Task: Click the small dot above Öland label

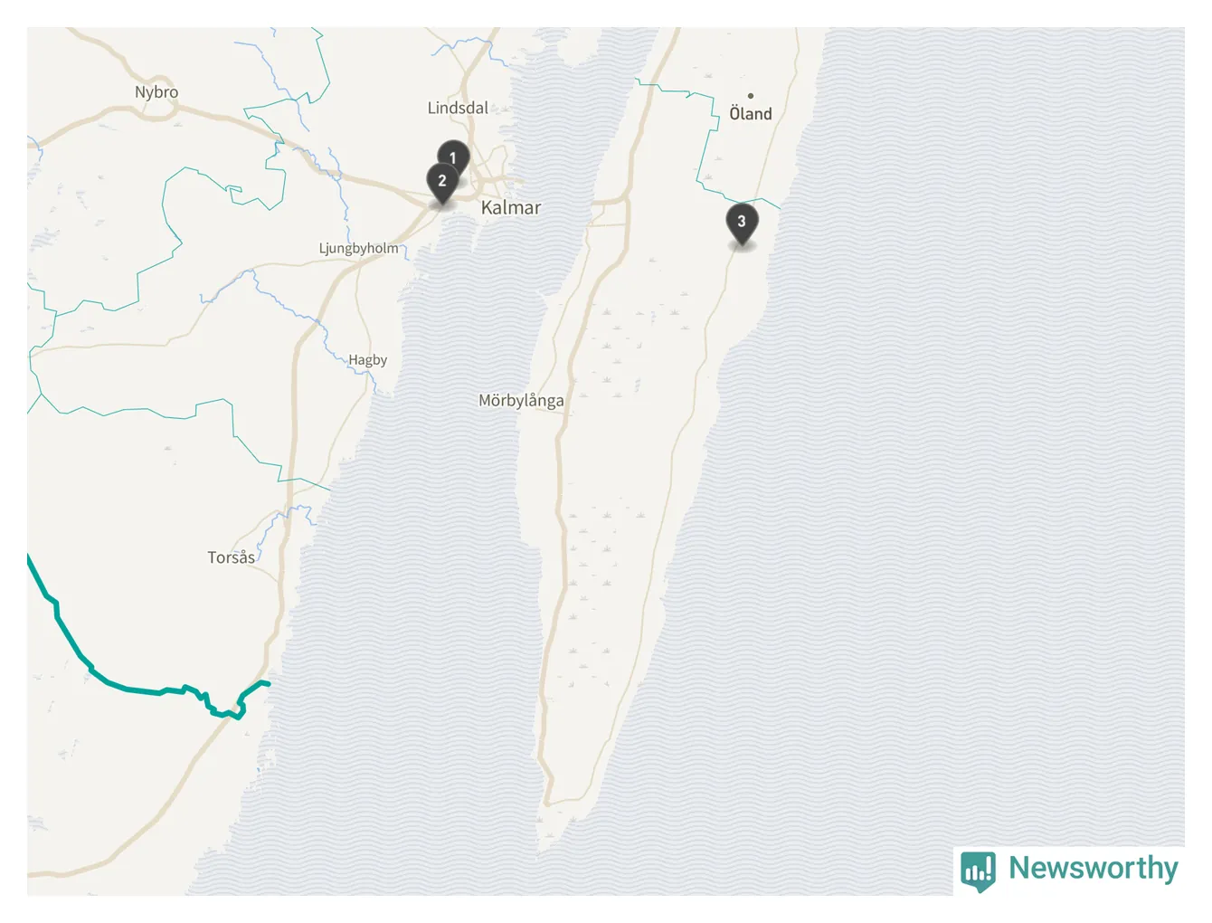Action: coord(751,96)
